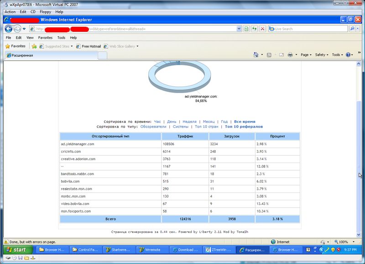Viewport: 365px width, 264px height.
Task: Sort by time: Месяц link
Action: pos(209,122)
